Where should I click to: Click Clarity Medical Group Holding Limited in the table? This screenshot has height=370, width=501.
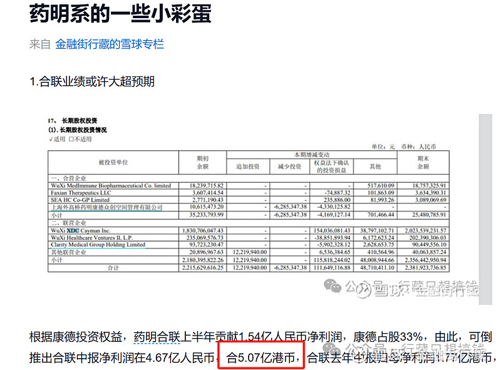click(98, 245)
